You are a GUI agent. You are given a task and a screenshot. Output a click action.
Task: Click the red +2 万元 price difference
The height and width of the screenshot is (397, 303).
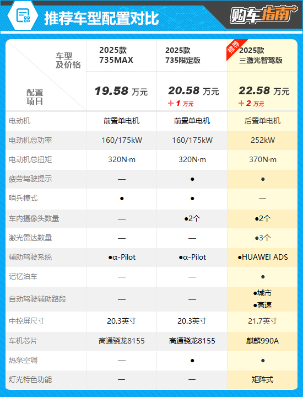pyautogui.click(x=251, y=103)
